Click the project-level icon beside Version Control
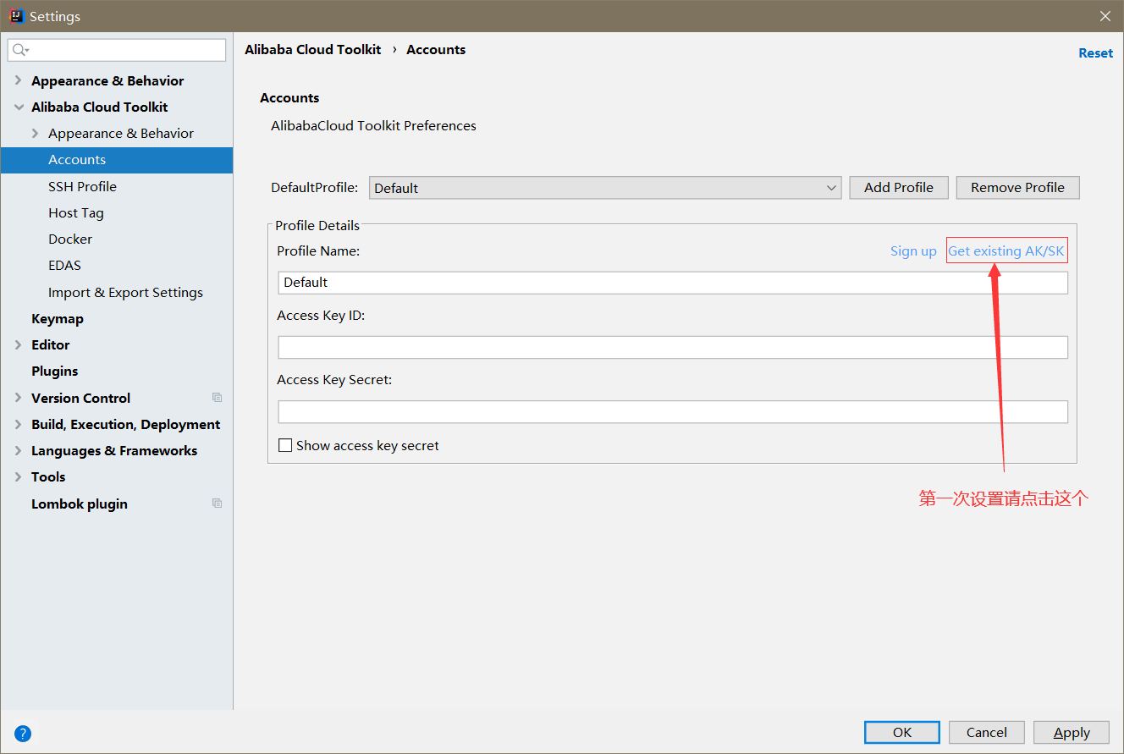The height and width of the screenshot is (754, 1124). pyautogui.click(x=217, y=398)
